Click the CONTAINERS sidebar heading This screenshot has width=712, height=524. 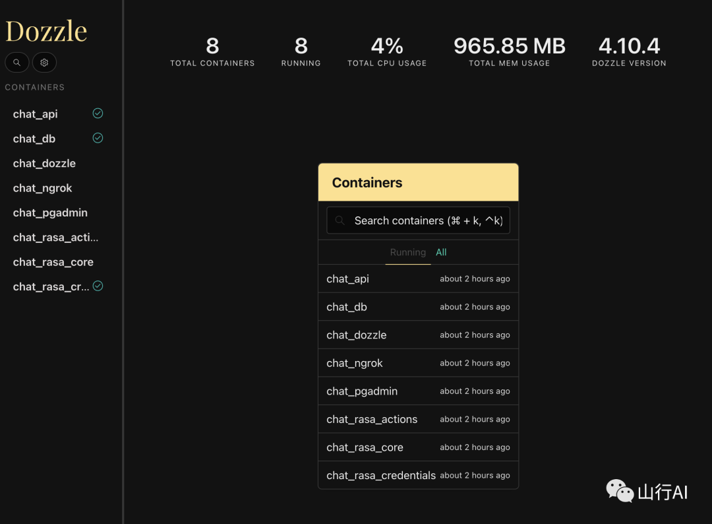(34, 87)
